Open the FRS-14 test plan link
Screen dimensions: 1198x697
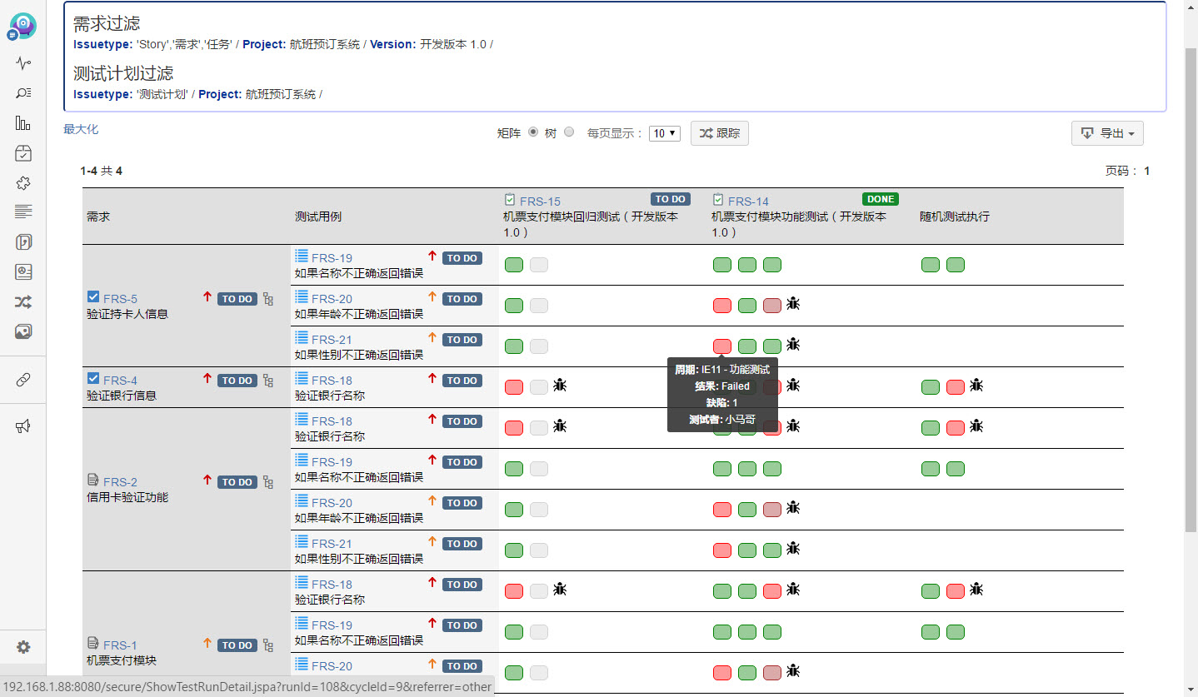[x=748, y=202]
